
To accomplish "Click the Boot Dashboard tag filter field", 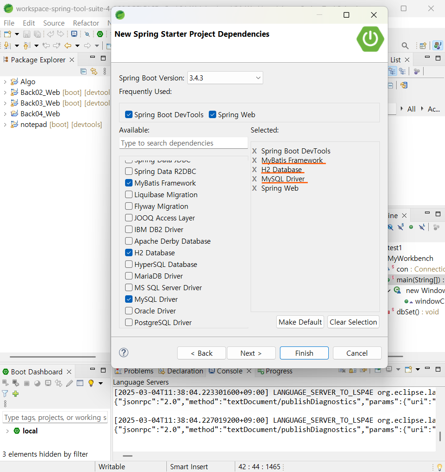I will tap(55, 418).
